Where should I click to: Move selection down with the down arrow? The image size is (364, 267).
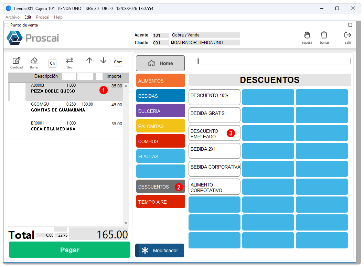tap(103, 61)
